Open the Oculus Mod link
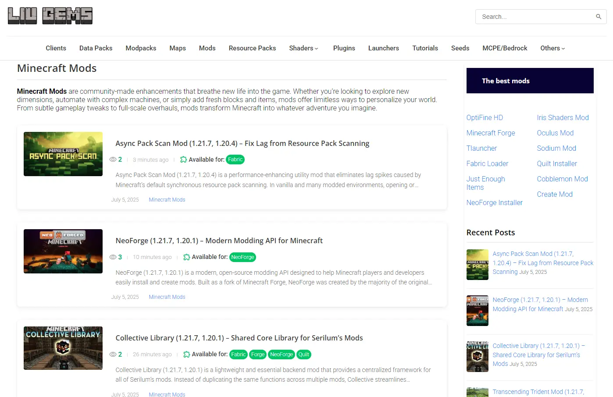Screen dimensions: 613x397 pos(555,133)
